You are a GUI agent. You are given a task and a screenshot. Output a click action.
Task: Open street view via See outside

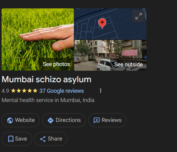coord(128,65)
